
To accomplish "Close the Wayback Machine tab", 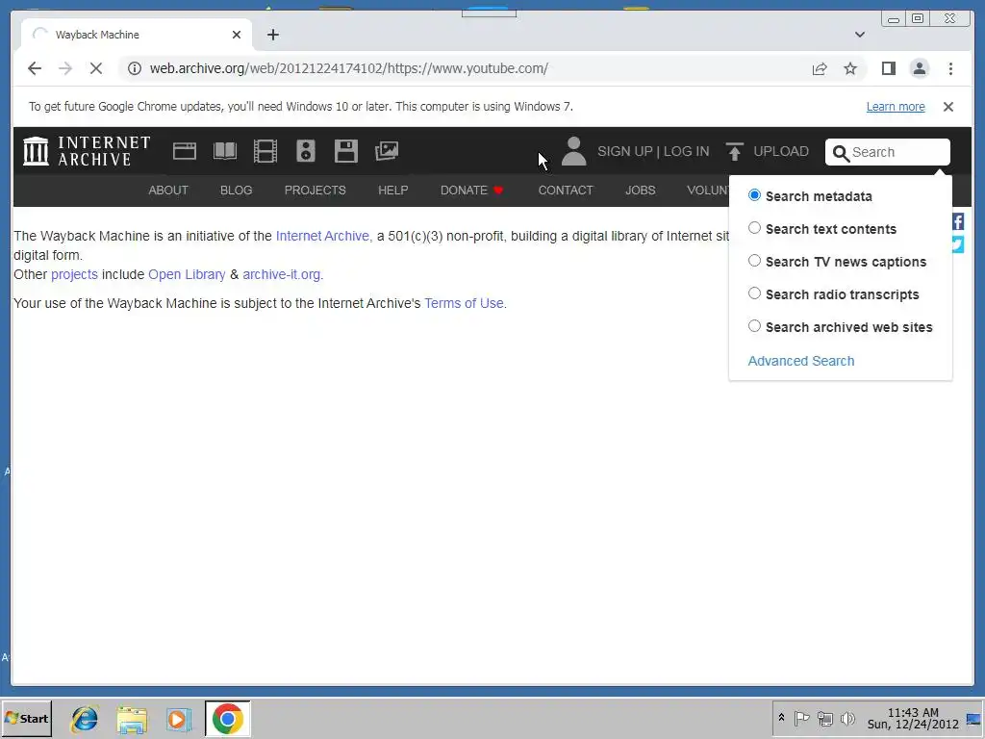I will coord(237,35).
